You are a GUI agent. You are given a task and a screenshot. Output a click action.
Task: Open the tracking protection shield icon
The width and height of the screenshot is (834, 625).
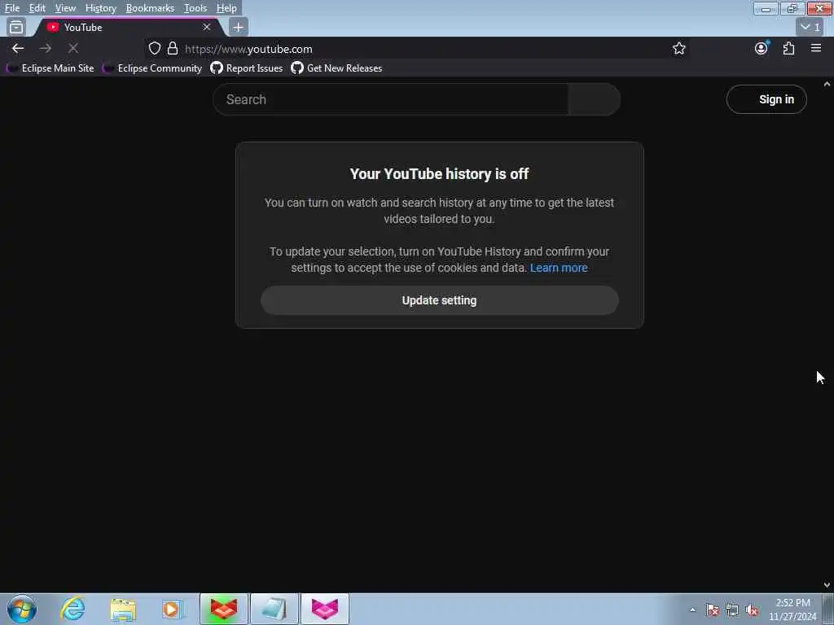coord(154,48)
